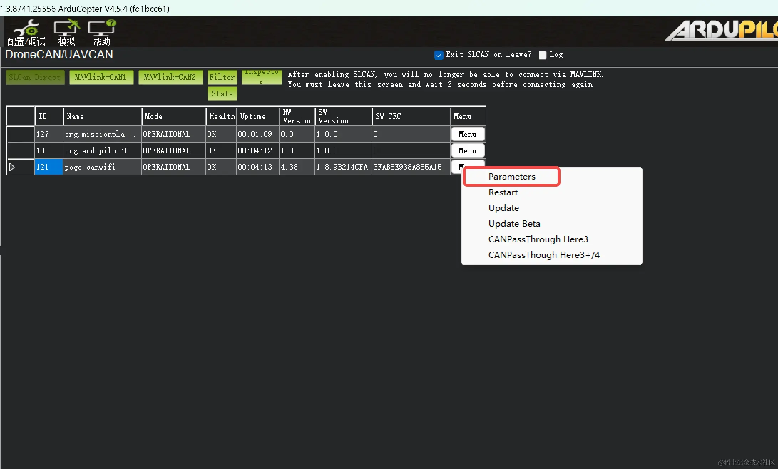Toggle Exit SLCAN on leave checkbox
The image size is (778, 469).
(x=439, y=55)
